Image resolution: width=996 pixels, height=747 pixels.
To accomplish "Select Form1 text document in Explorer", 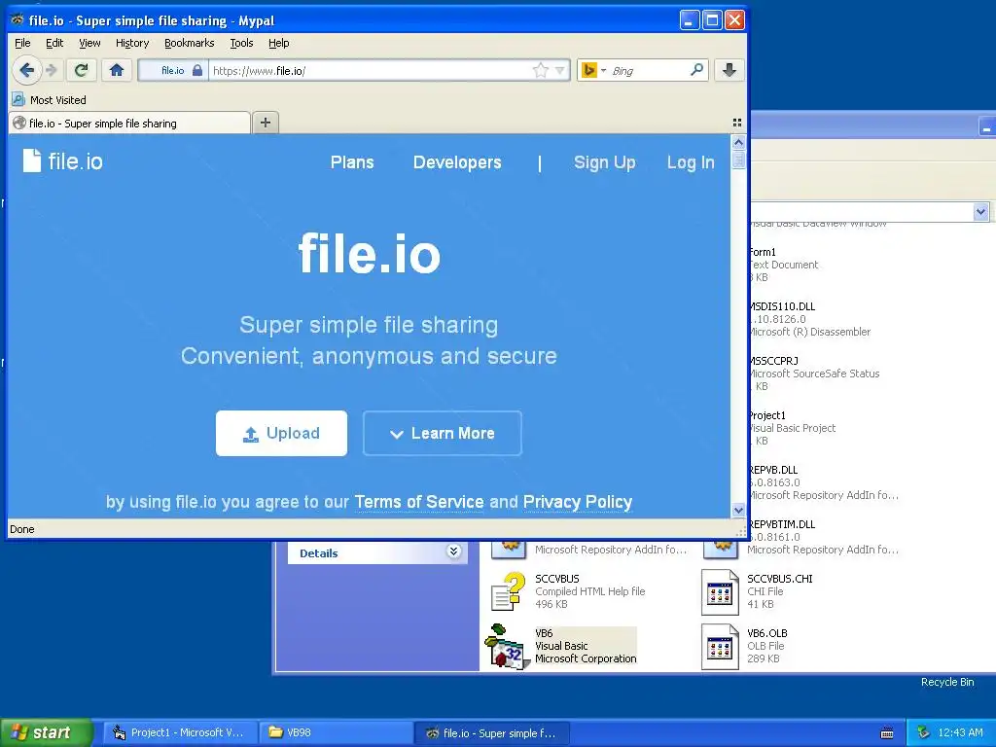I will (x=785, y=265).
